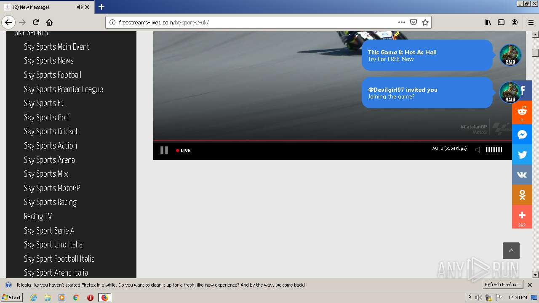Launch Internet Explorer from taskbar
This screenshot has width=539, height=303.
tap(33, 298)
